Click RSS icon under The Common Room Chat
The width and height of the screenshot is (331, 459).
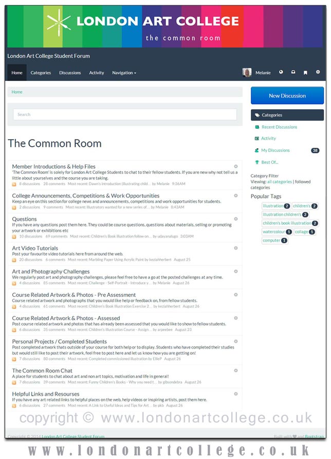(14, 382)
